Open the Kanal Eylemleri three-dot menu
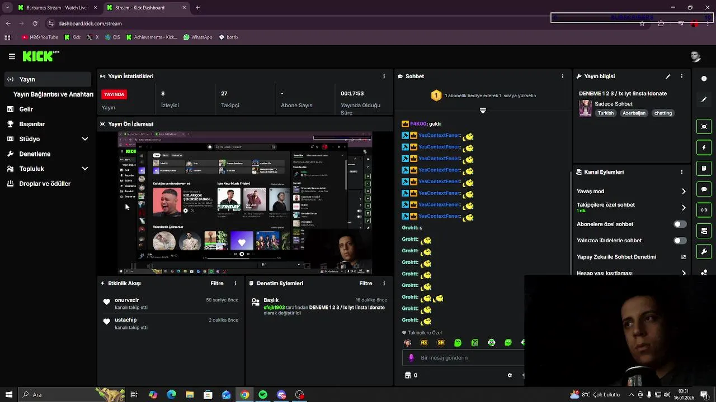This screenshot has width=716, height=402. [x=681, y=172]
